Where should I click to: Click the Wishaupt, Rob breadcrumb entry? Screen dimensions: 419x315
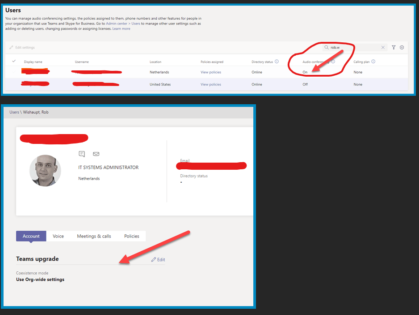coord(36,112)
